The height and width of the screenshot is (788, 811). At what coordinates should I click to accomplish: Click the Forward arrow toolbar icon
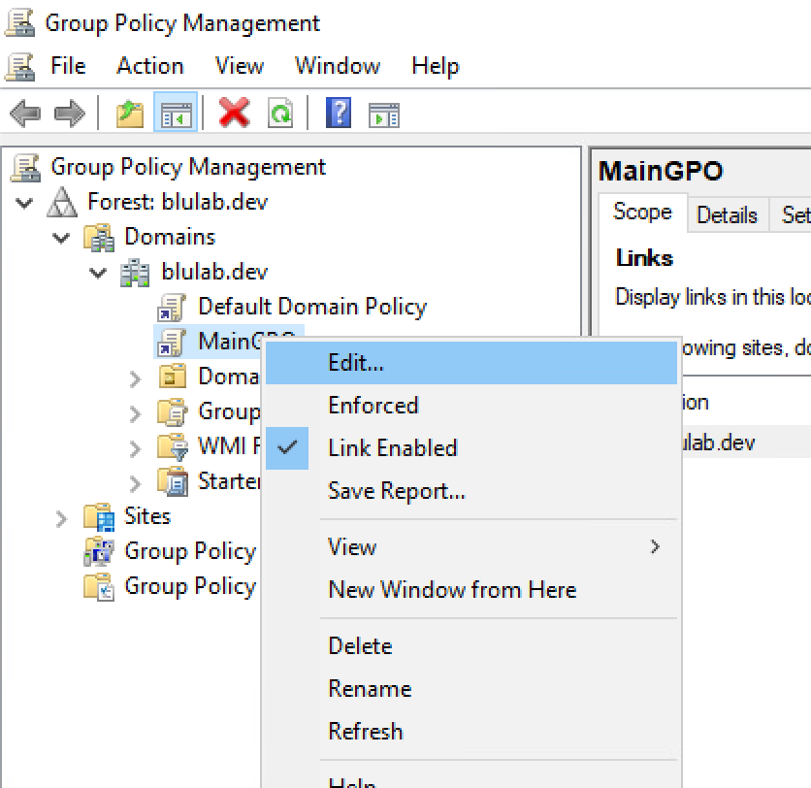(69, 113)
